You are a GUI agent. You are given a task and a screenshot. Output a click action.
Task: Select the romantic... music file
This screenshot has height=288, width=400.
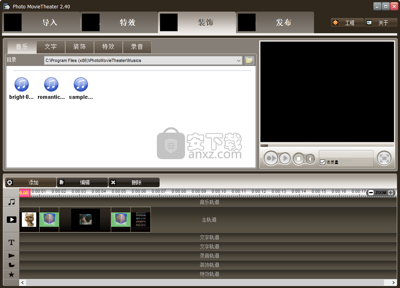tap(51, 88)
